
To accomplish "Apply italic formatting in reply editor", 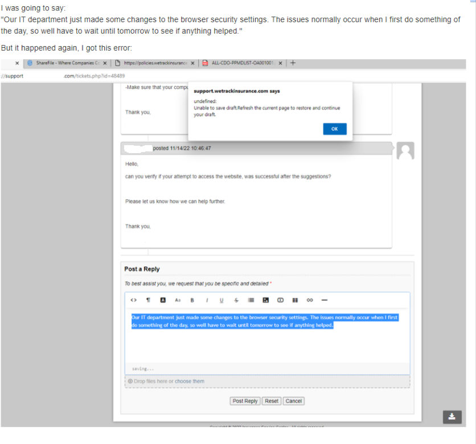I will click(x=207, y=300).
